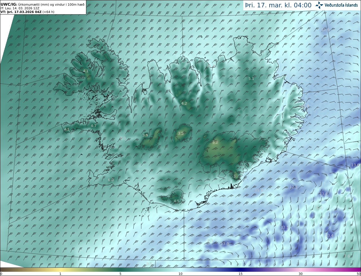Click the 3.7 value near the southeast coast
The image size is (361, 276).
point(236,176)
